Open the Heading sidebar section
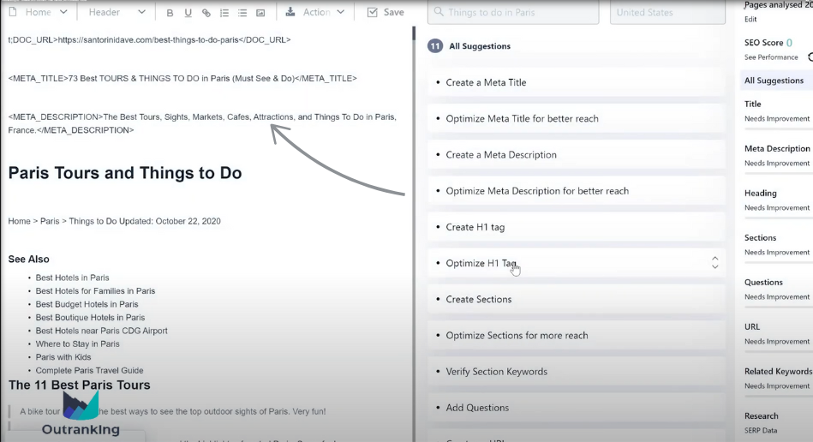This screenshot has width=813, height=442. 760,193
